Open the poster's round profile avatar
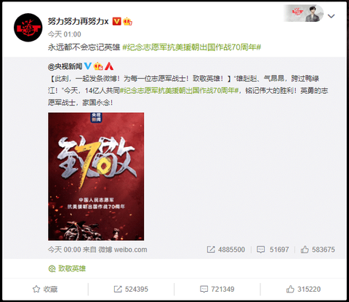Screen dimensions: 349x302 (28, 28)
